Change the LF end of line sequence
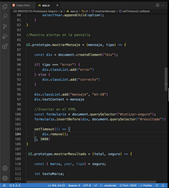The width and height of the screenshot is (169, 188). tap(95, 185)
